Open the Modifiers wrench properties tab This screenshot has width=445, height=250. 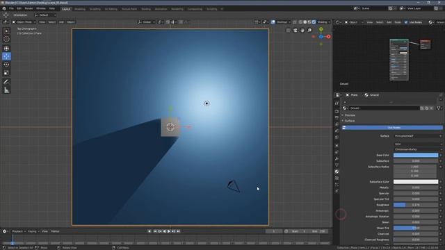click(x=337, y=158)
